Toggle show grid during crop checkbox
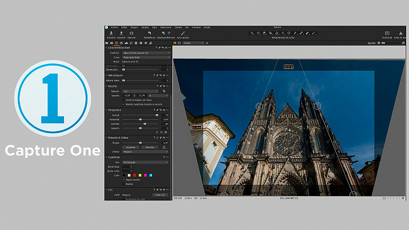Image resolution: width=409 pixels, height=230 pixels. (x=123, y=104)
